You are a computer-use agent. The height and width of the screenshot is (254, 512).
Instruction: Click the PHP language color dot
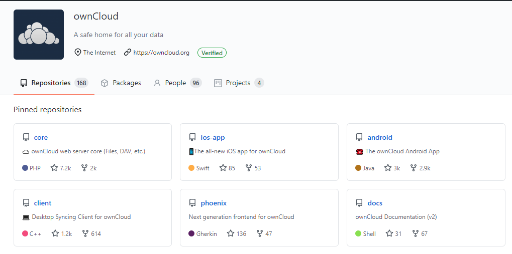tap(25, 168)
